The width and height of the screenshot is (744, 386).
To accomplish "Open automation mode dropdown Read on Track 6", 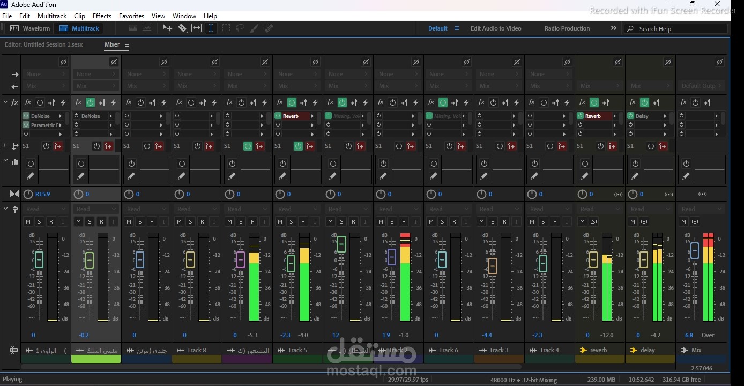I will coord(449,209).
